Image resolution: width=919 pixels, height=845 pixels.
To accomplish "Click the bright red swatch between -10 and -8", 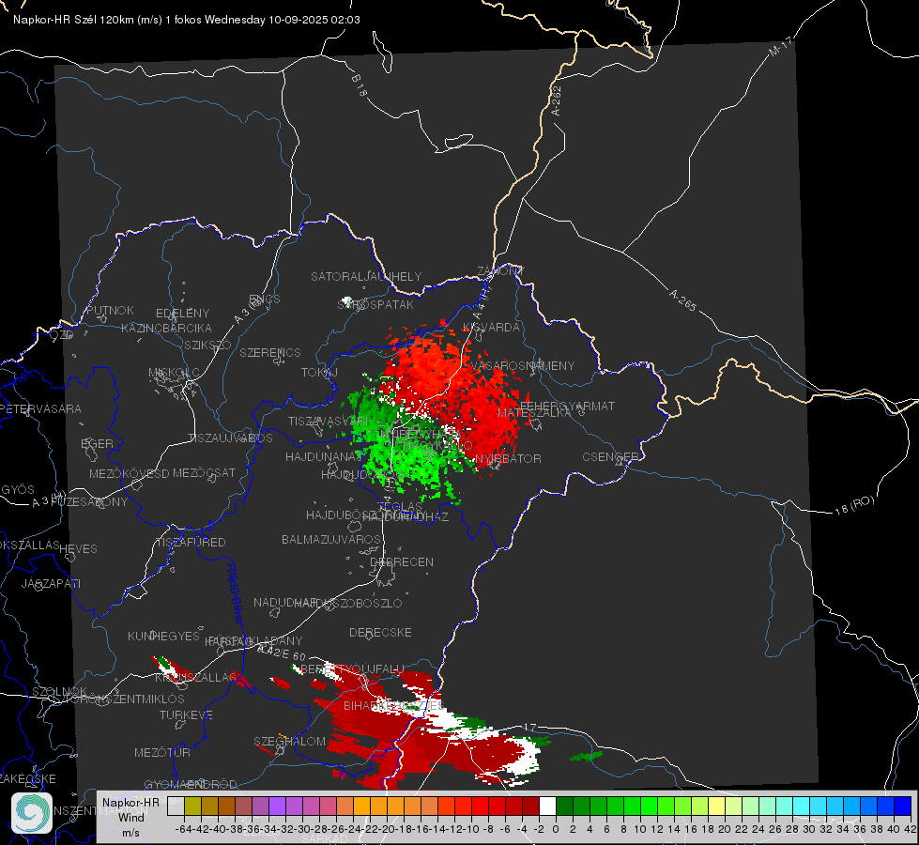I will point(480,806).
